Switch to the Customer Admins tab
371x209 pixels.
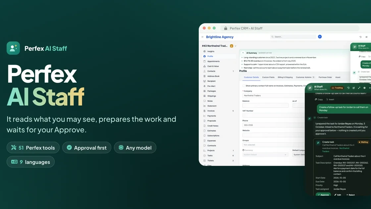pyautogui.click(x=305, y=77)
